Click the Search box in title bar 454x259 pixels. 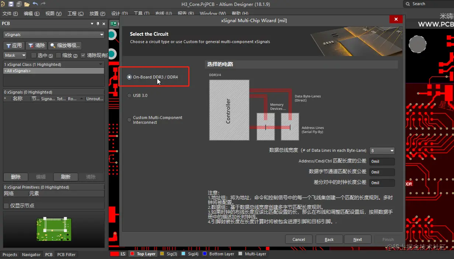coord(429,4)
